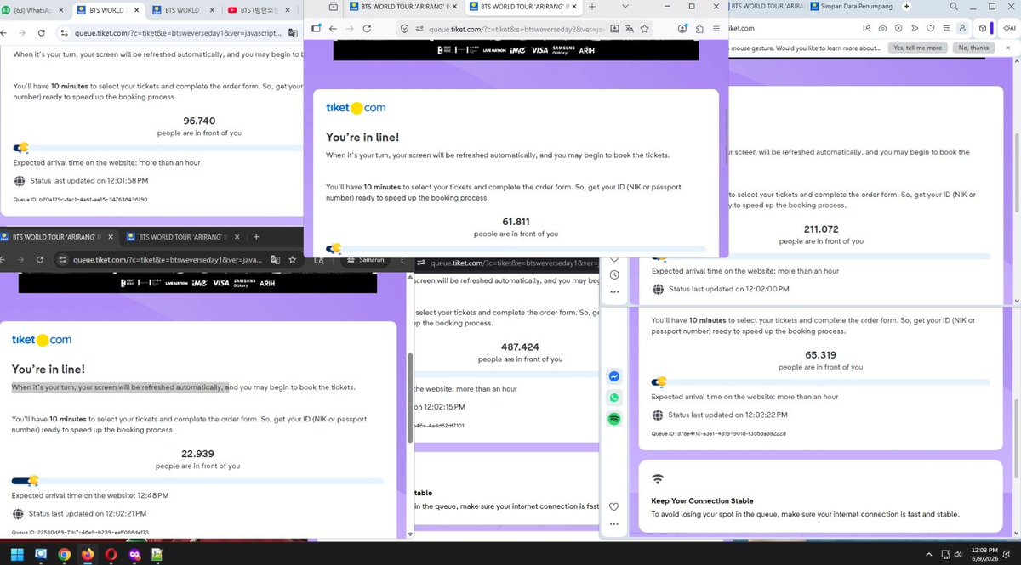This screenshot has width=1021, height=565.
Task: Click tiket.com logo in Firefox window
Action: [x=356, y=108]
